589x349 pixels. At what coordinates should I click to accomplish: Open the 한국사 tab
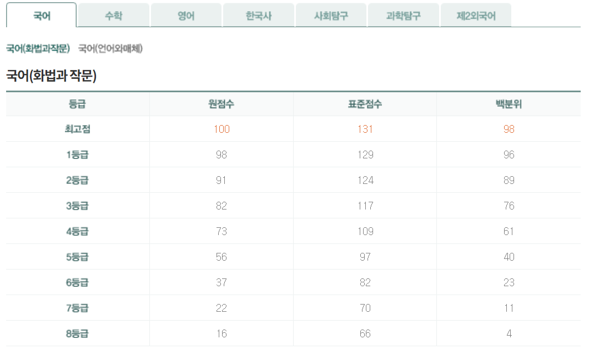pos(258,16)
